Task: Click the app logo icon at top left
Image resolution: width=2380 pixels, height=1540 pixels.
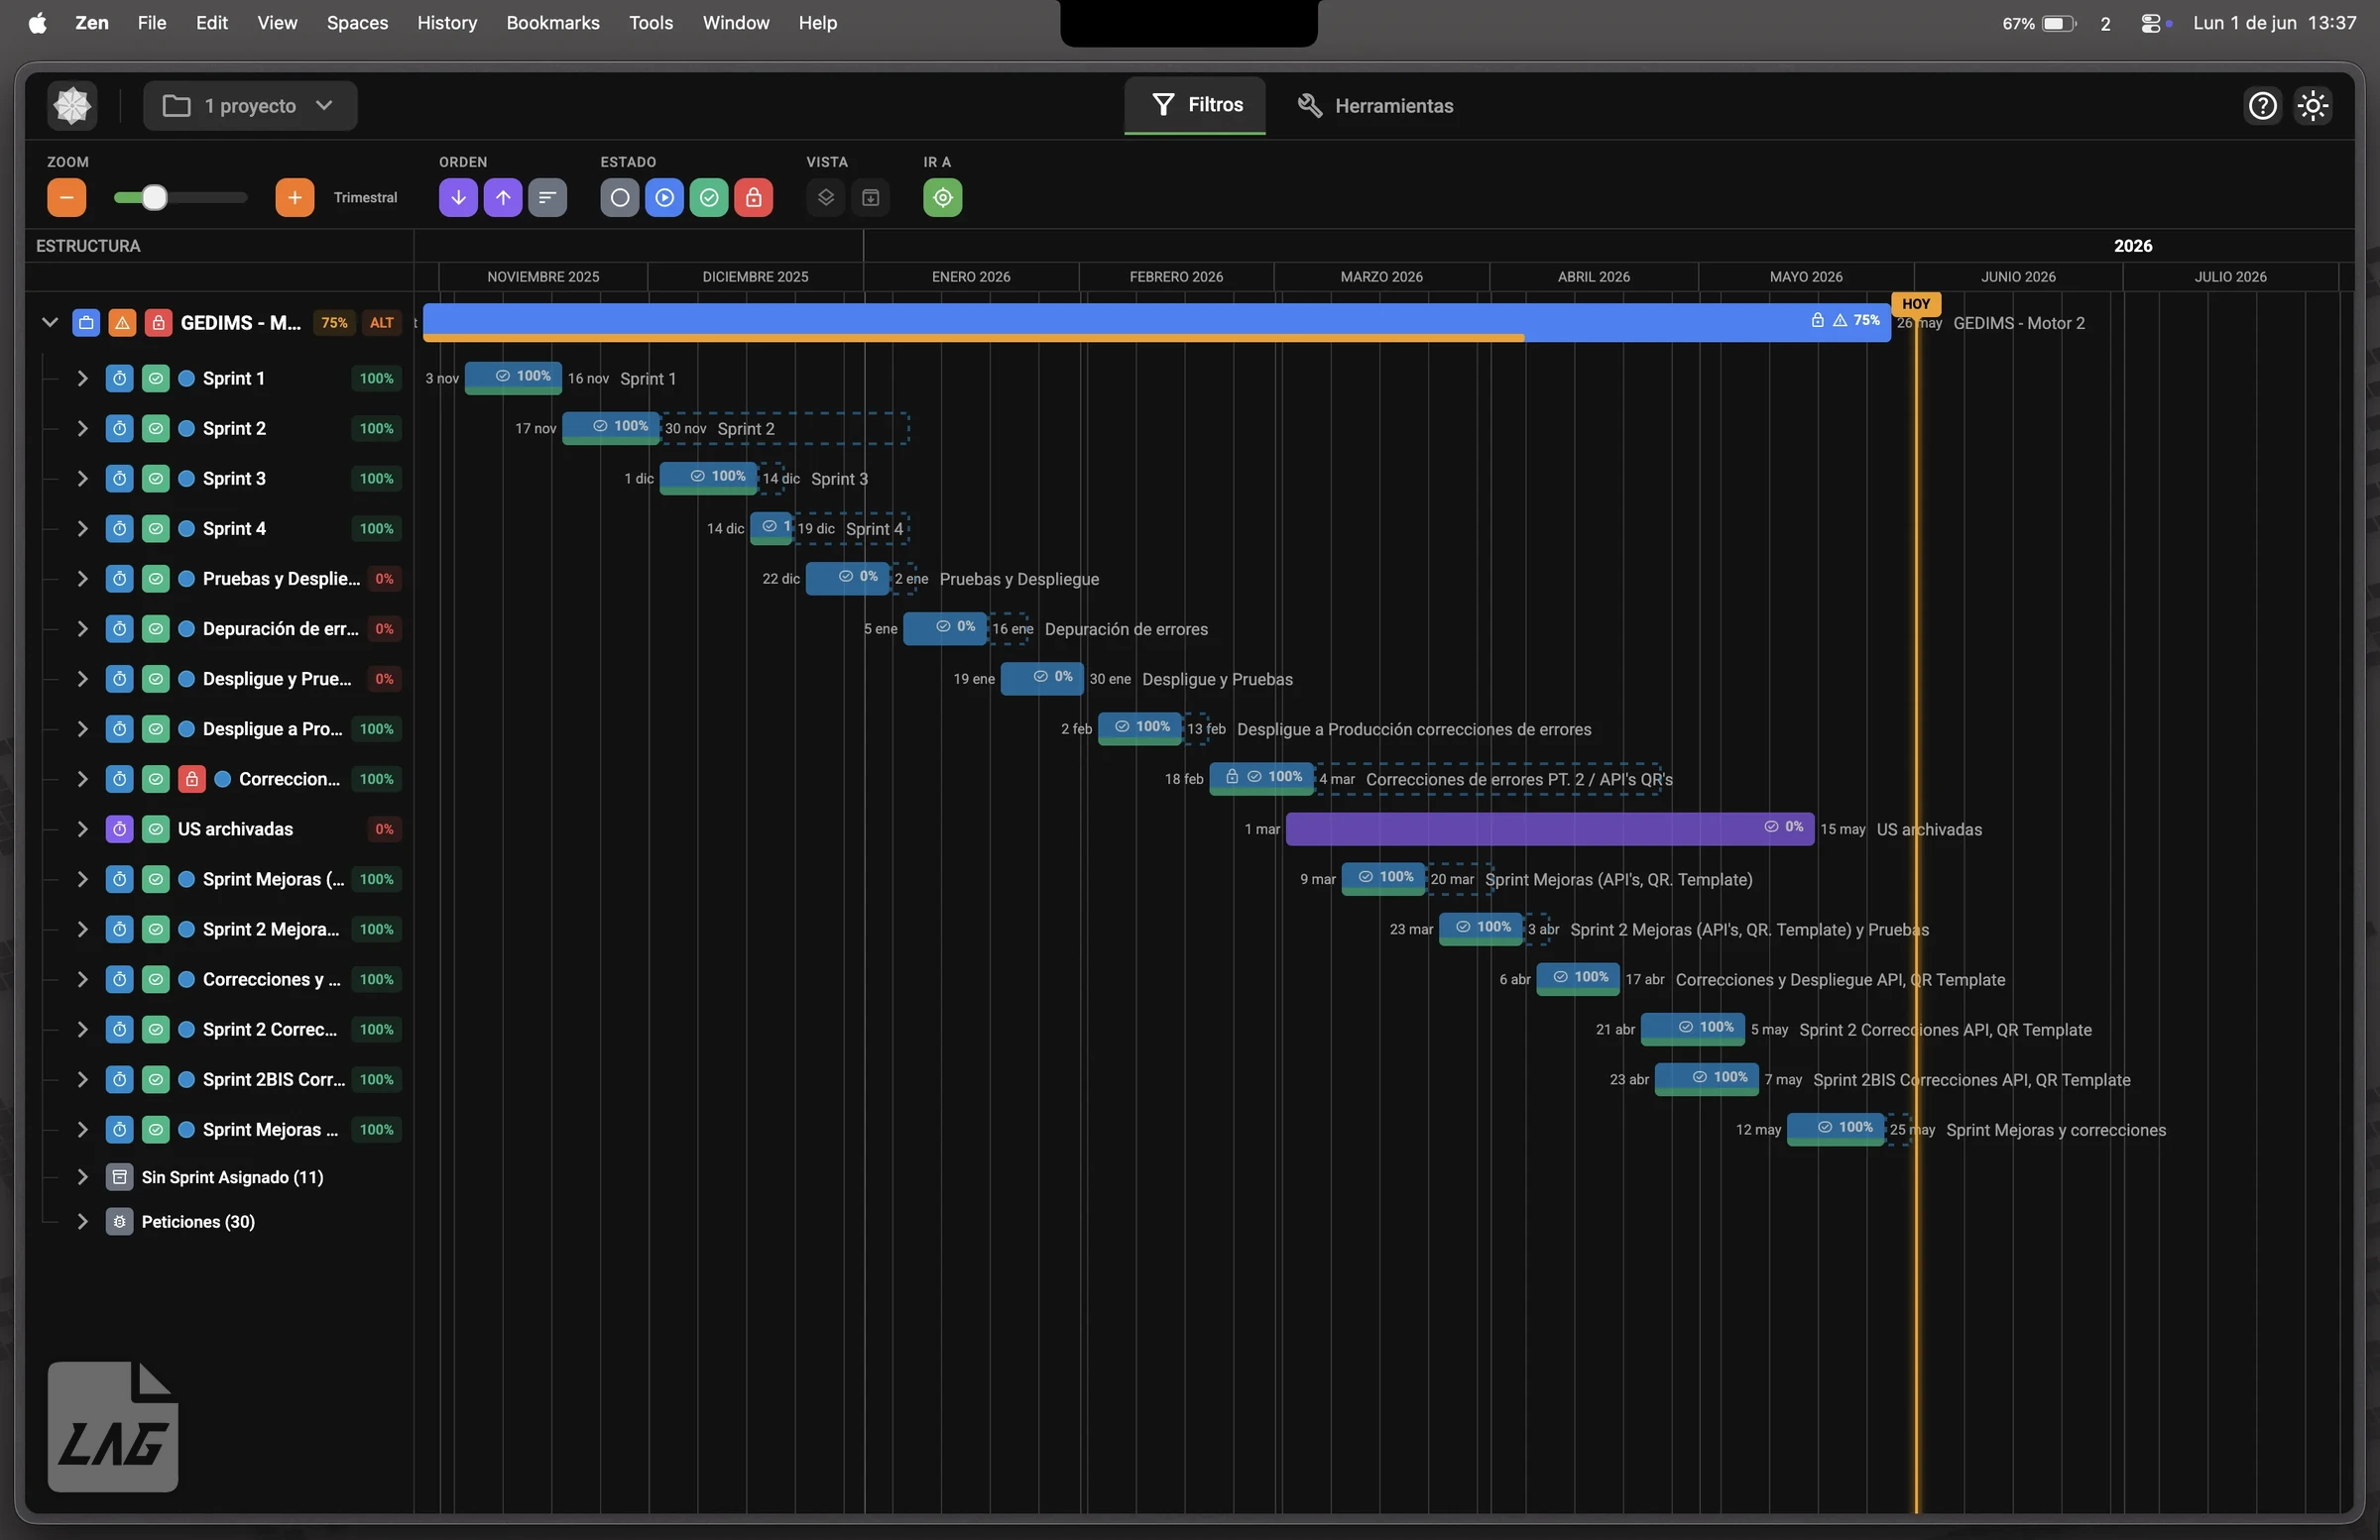Action: pyautogui.click(x=72, y=105)
